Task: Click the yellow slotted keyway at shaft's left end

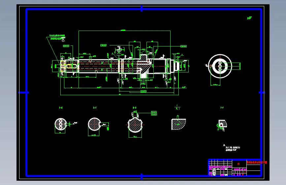Action: (x=71, y=66)
